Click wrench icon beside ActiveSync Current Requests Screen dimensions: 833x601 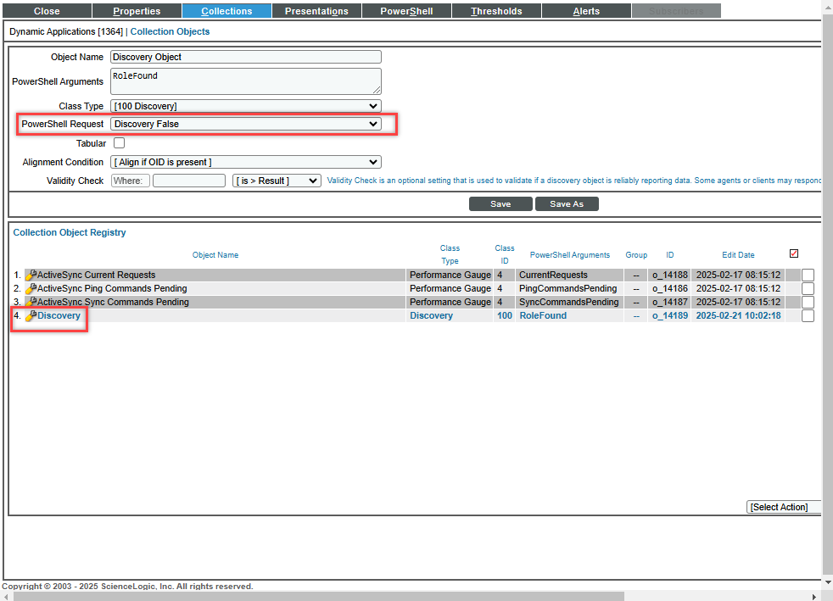31,275
